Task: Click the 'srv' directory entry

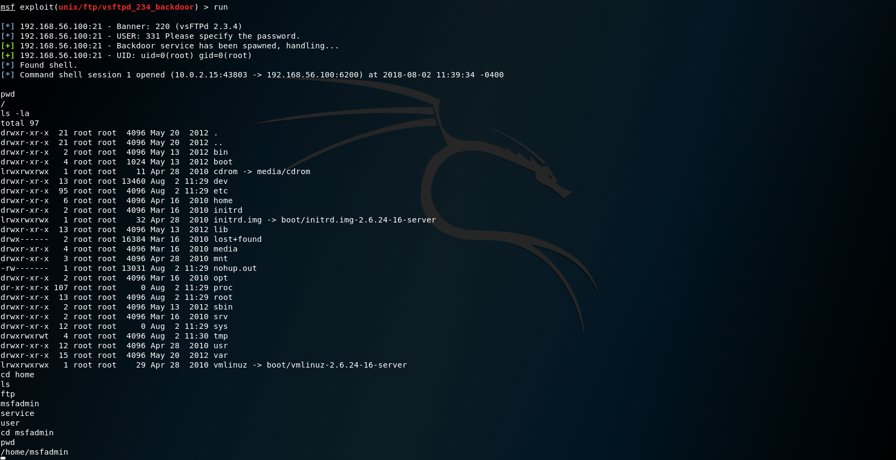Action: pos(221,317)
